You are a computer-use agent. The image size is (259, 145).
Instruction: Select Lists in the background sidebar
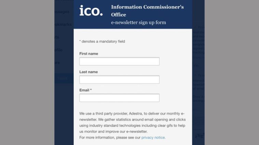tap(57, 37)
